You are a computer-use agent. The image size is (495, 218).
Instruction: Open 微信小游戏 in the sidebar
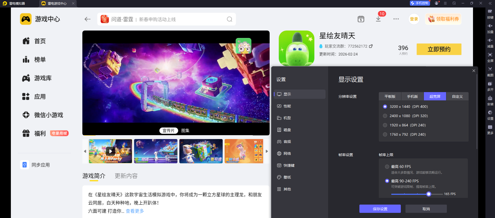(42, 115)
